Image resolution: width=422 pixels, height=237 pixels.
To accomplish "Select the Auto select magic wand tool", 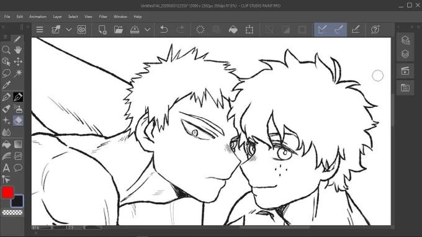I will point(18,73).
